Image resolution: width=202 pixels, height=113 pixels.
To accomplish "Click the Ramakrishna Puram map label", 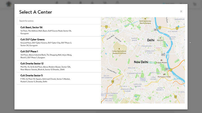I will (x=128, y=90).
